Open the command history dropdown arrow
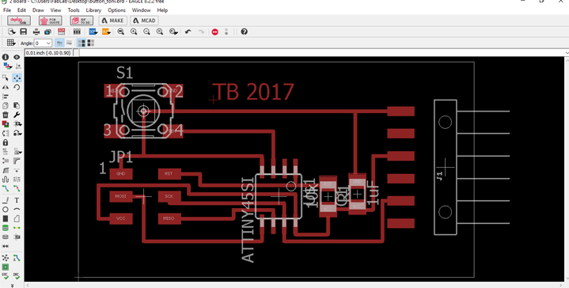 (567, 52)
